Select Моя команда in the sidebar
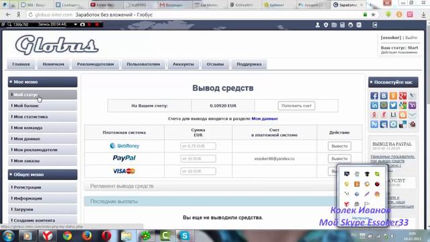 pyautogui.click(x=42, y=128)
